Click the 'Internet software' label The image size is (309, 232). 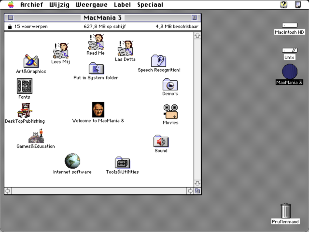coord(72,172)
